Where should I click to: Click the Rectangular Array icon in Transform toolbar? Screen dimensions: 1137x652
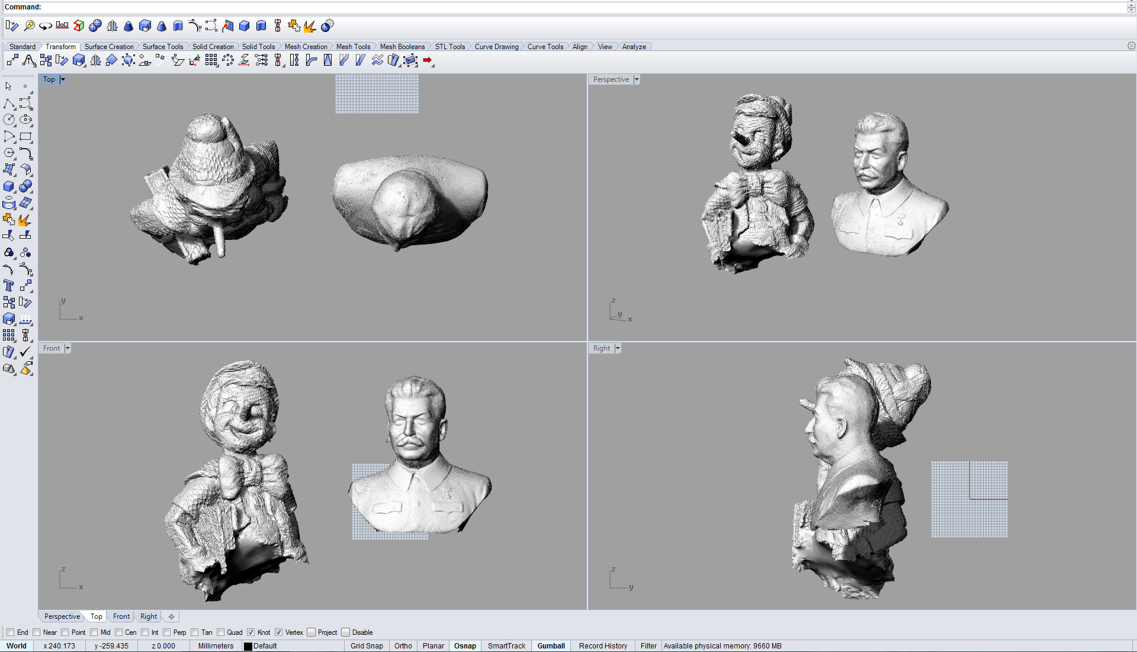(x=211, y=60)
